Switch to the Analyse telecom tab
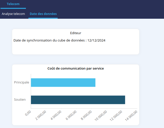Viewport: 164px width, 128px height. tap(13, 14)
